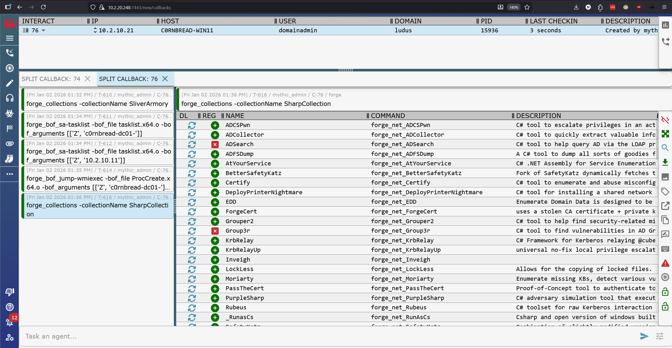Register KrbRelay using its green plus icon

(215, 240)
